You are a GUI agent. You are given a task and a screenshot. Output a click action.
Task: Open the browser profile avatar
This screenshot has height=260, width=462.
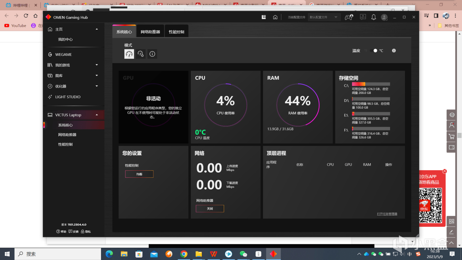point(446,16)
